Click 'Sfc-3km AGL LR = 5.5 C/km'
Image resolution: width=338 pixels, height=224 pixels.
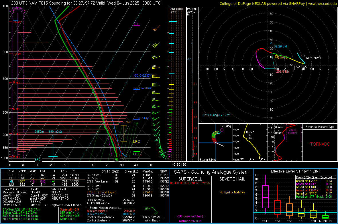pyautogui.click(x=21, y=209)
